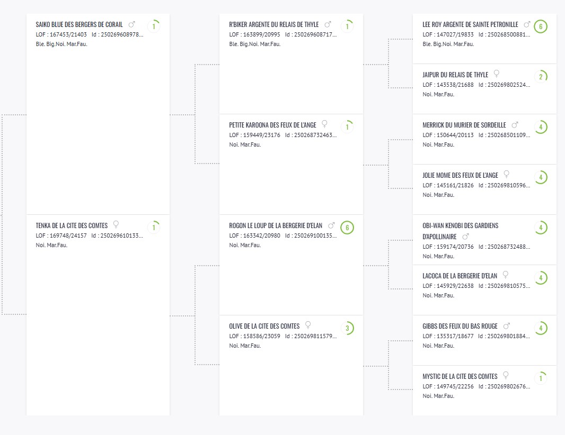Click the 1 badge on PETITE KAROONA card

pos(347,127)
